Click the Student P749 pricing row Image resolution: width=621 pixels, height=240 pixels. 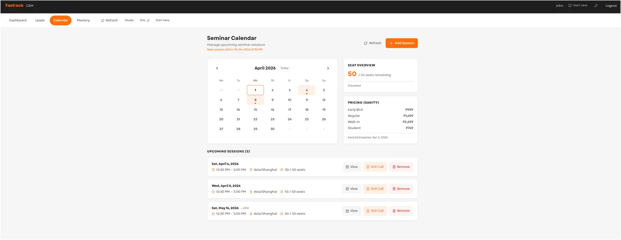point(380,128)
